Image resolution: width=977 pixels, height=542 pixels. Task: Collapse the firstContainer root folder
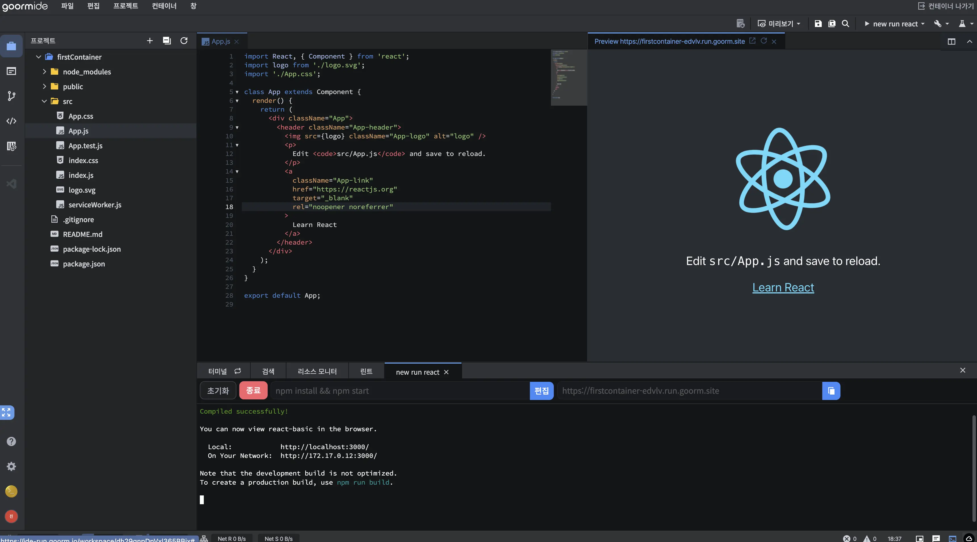tap(39, 57)
